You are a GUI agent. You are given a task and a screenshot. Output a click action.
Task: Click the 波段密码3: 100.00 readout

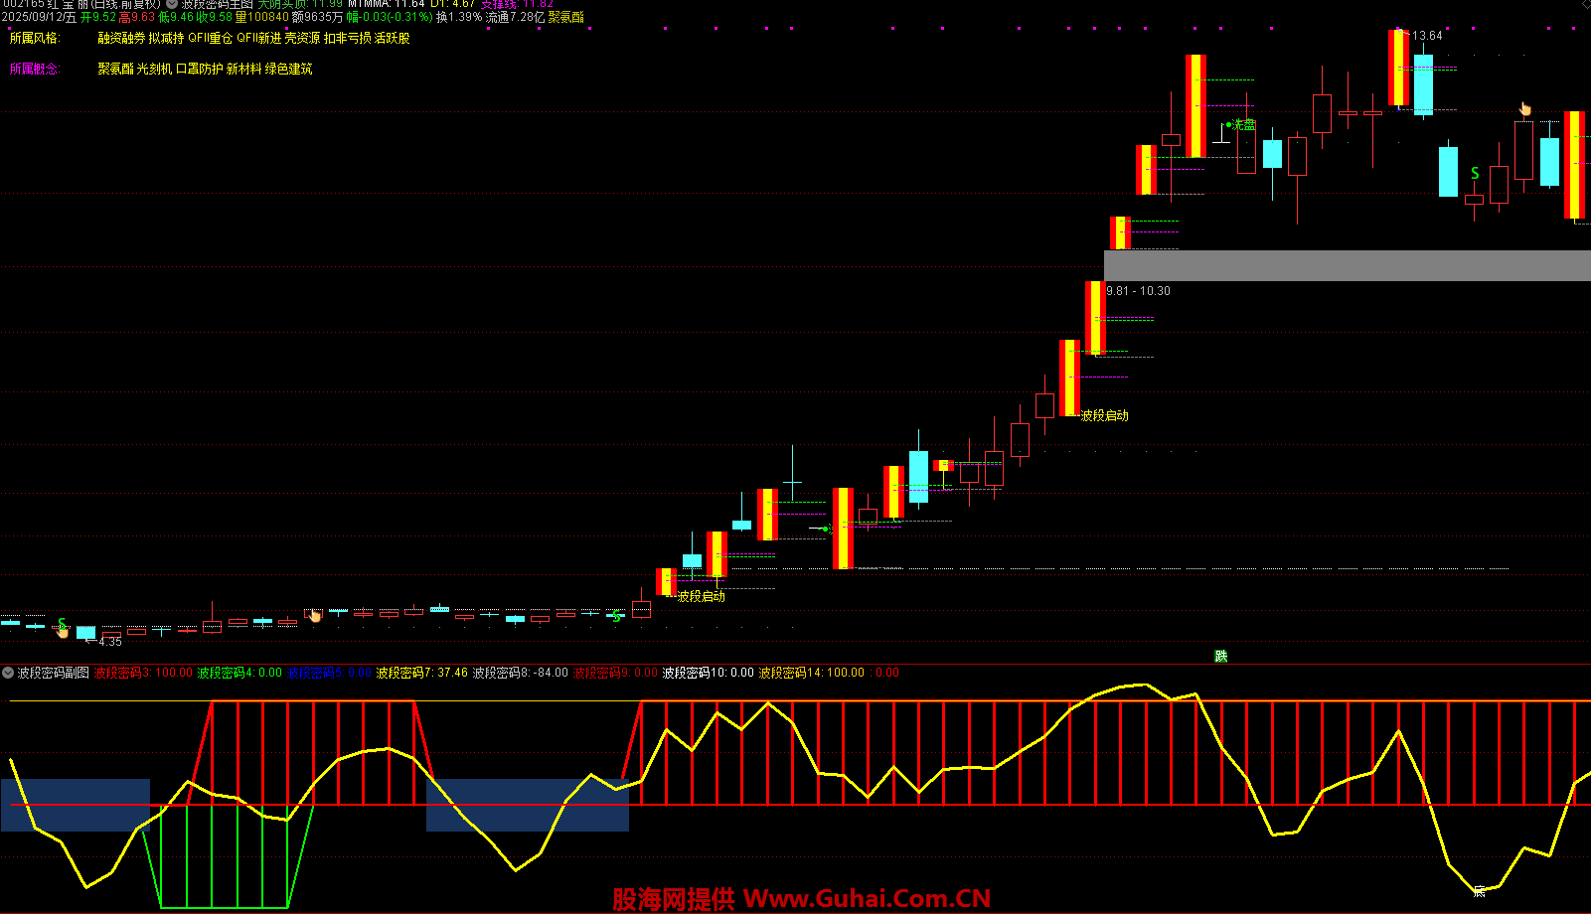click(143, 673)
